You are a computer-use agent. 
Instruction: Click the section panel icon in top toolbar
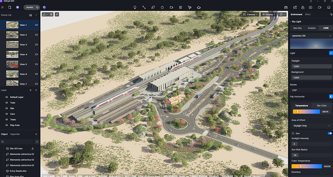click(180, 7)
